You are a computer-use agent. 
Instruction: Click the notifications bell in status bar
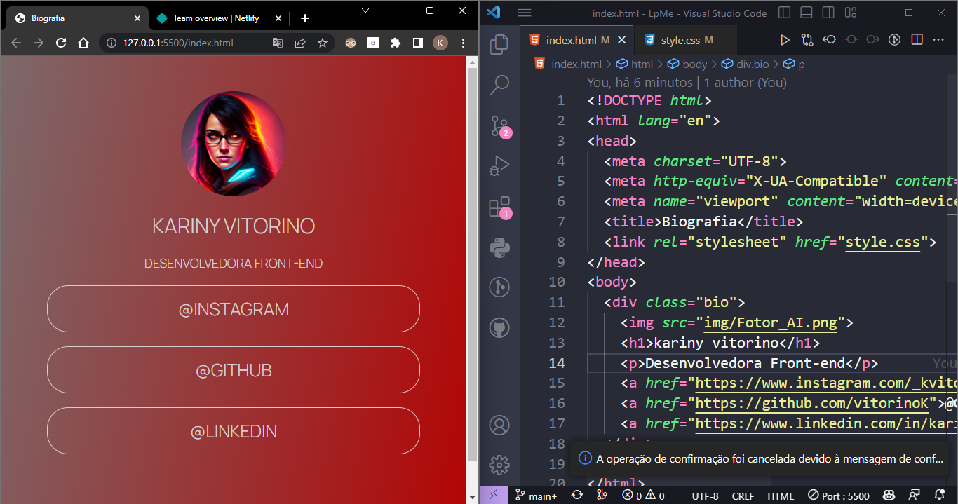(940, 496)
